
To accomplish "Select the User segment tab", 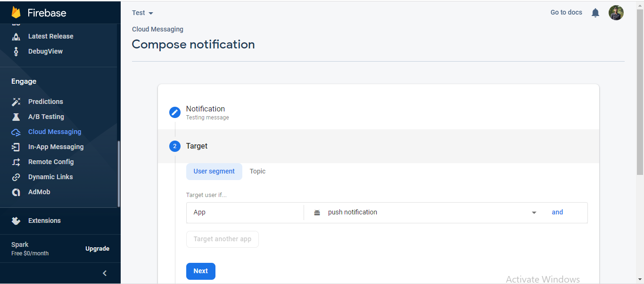I will (x=214, y=171).
